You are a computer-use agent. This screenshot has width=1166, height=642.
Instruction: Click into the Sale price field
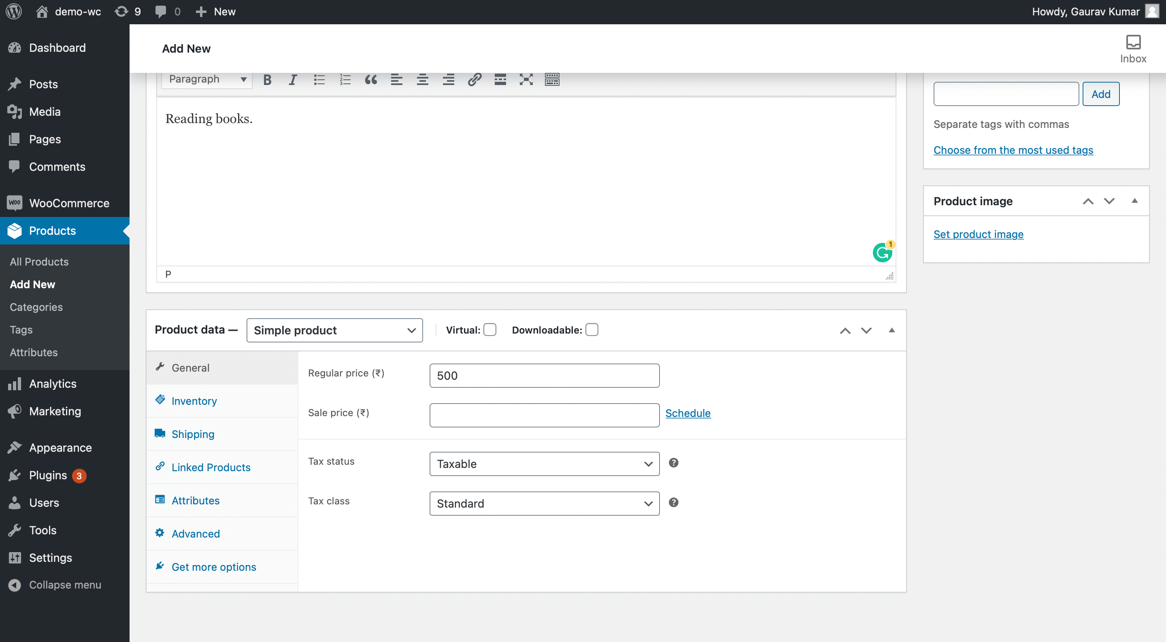(x=544, y=415)
